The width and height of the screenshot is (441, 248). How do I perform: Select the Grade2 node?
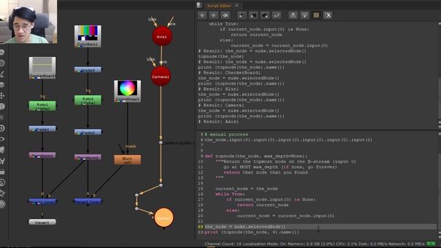coord(88,132)
